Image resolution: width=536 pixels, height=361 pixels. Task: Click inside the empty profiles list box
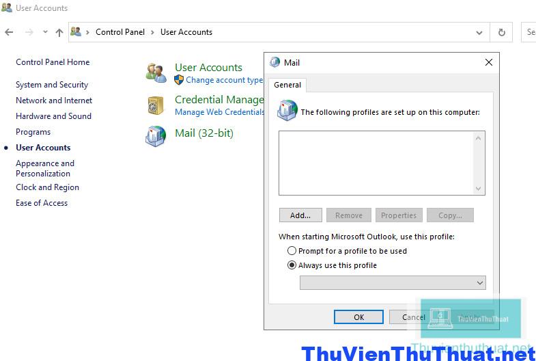[x=376, y=163]
